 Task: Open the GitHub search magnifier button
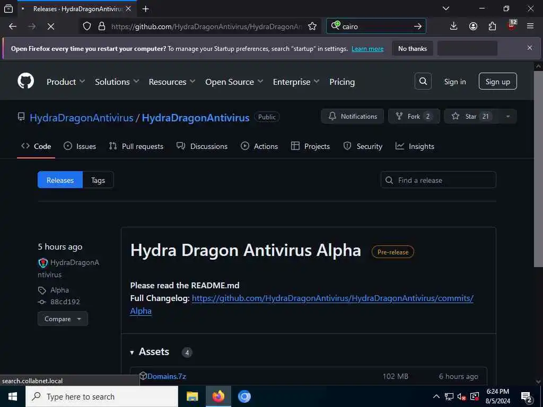pos(423,81)
